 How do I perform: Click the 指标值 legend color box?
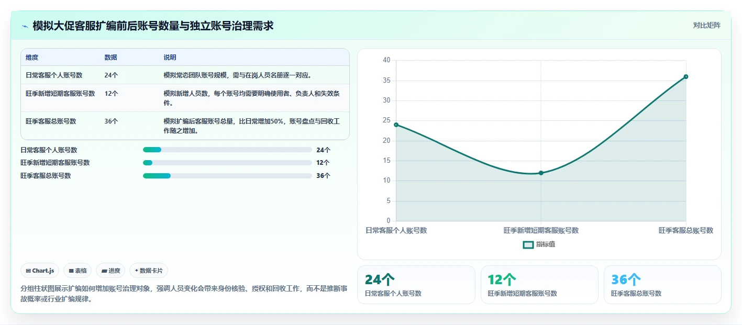(528, 244)
